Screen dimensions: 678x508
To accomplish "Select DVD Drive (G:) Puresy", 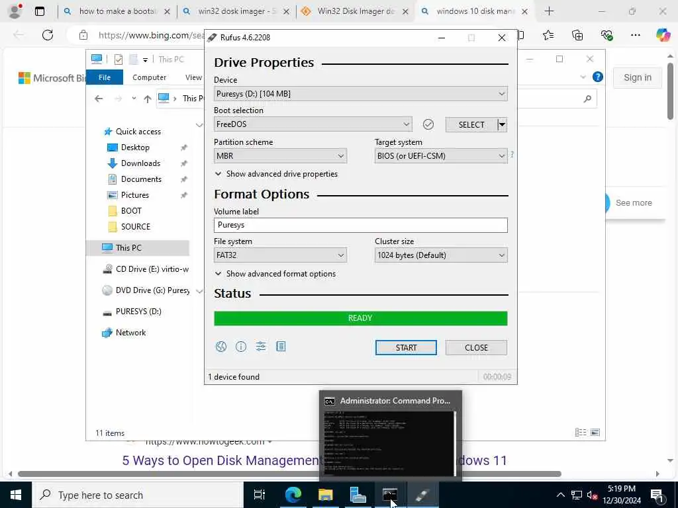I will (x=152, y=290).
